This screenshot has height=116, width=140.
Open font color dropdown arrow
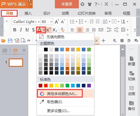(x=44, y=30)
